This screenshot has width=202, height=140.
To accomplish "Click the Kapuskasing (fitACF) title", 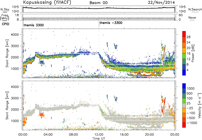I will pyautogui.click(x=47, y=3).
